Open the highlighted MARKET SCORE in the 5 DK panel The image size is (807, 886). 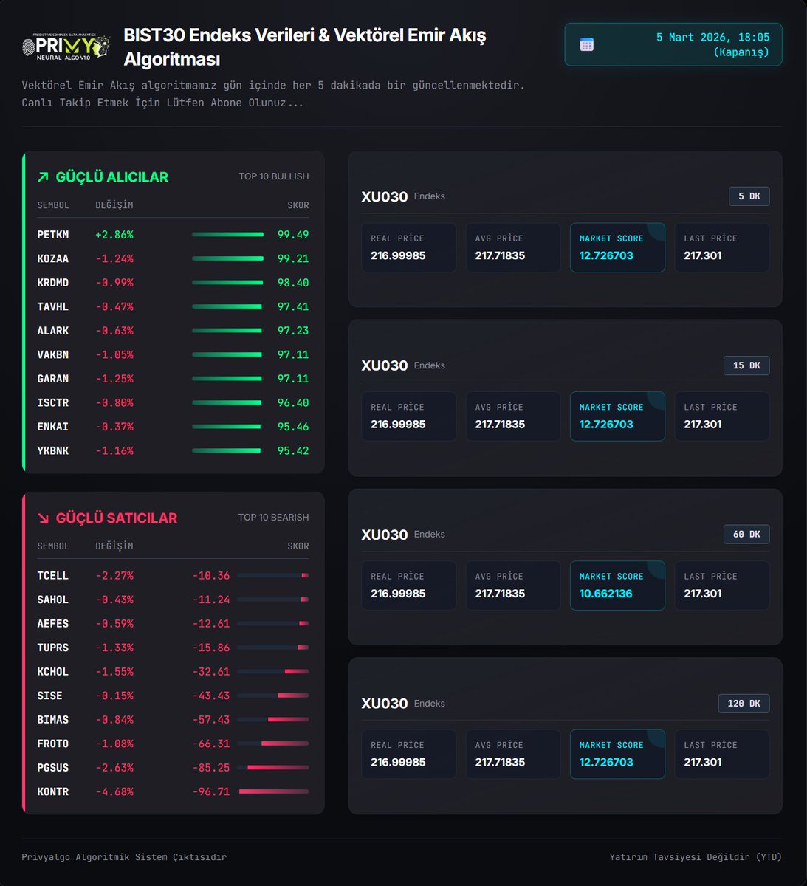(617, 247)
